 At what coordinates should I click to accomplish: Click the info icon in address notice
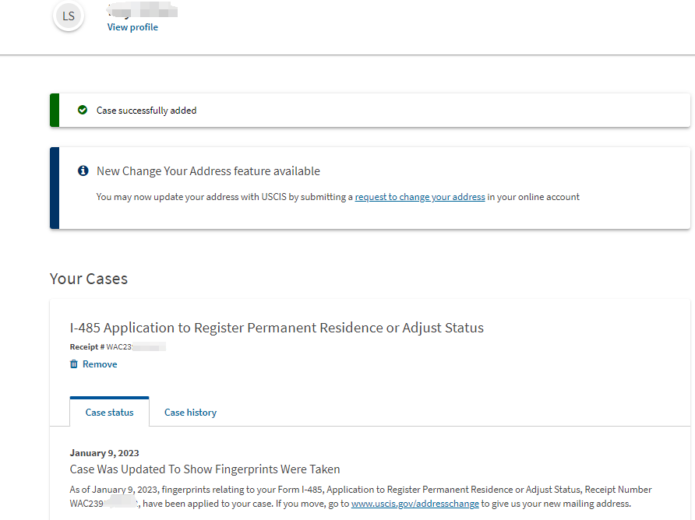(x=83, y=171)
